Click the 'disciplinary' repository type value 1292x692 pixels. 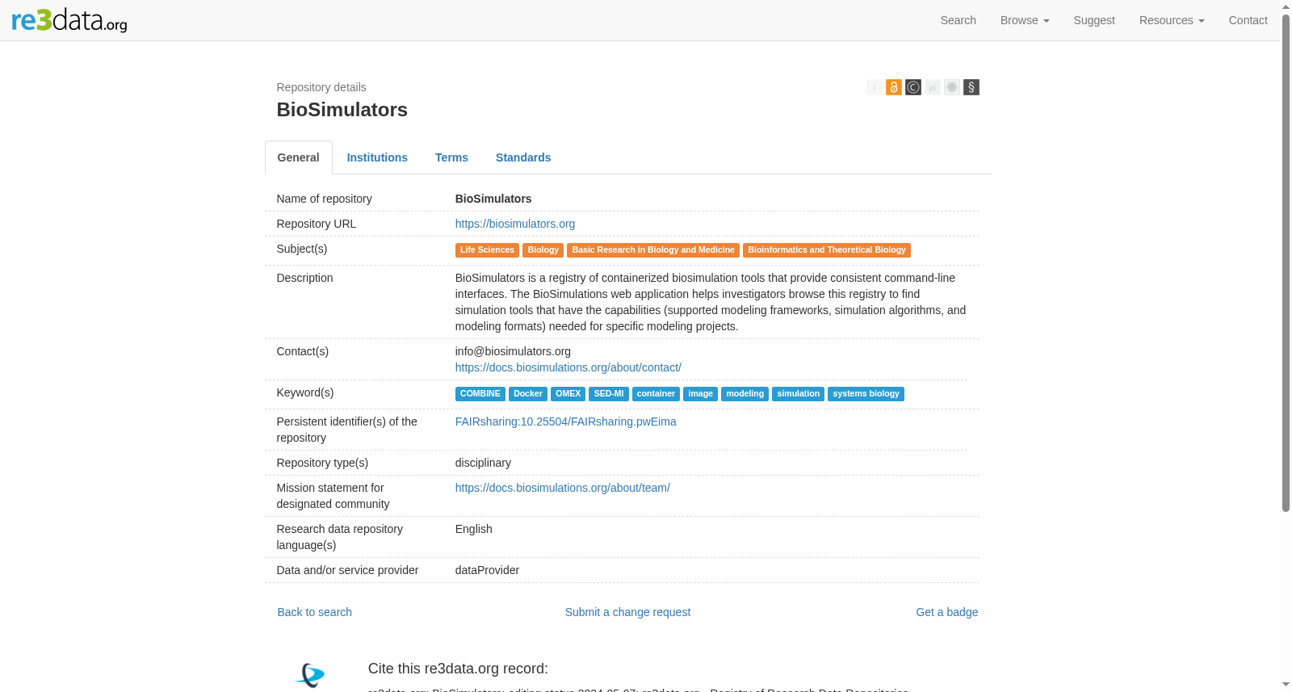coord(483,463)
